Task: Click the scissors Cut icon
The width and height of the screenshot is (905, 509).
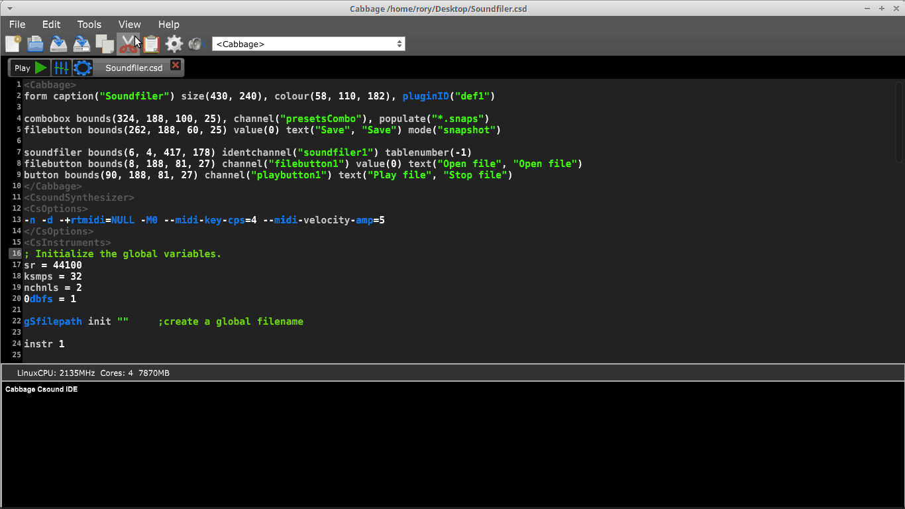Action: tap(128, 44)
